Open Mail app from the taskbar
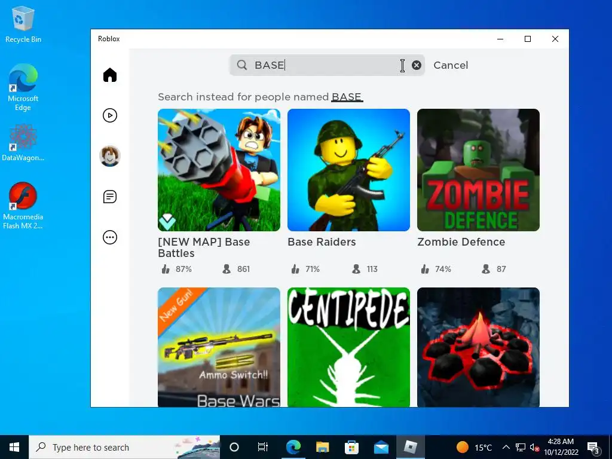This screenshot has height=459, width=612. 381,447
